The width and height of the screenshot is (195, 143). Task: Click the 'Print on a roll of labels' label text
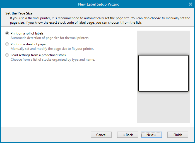coord(27,33)
